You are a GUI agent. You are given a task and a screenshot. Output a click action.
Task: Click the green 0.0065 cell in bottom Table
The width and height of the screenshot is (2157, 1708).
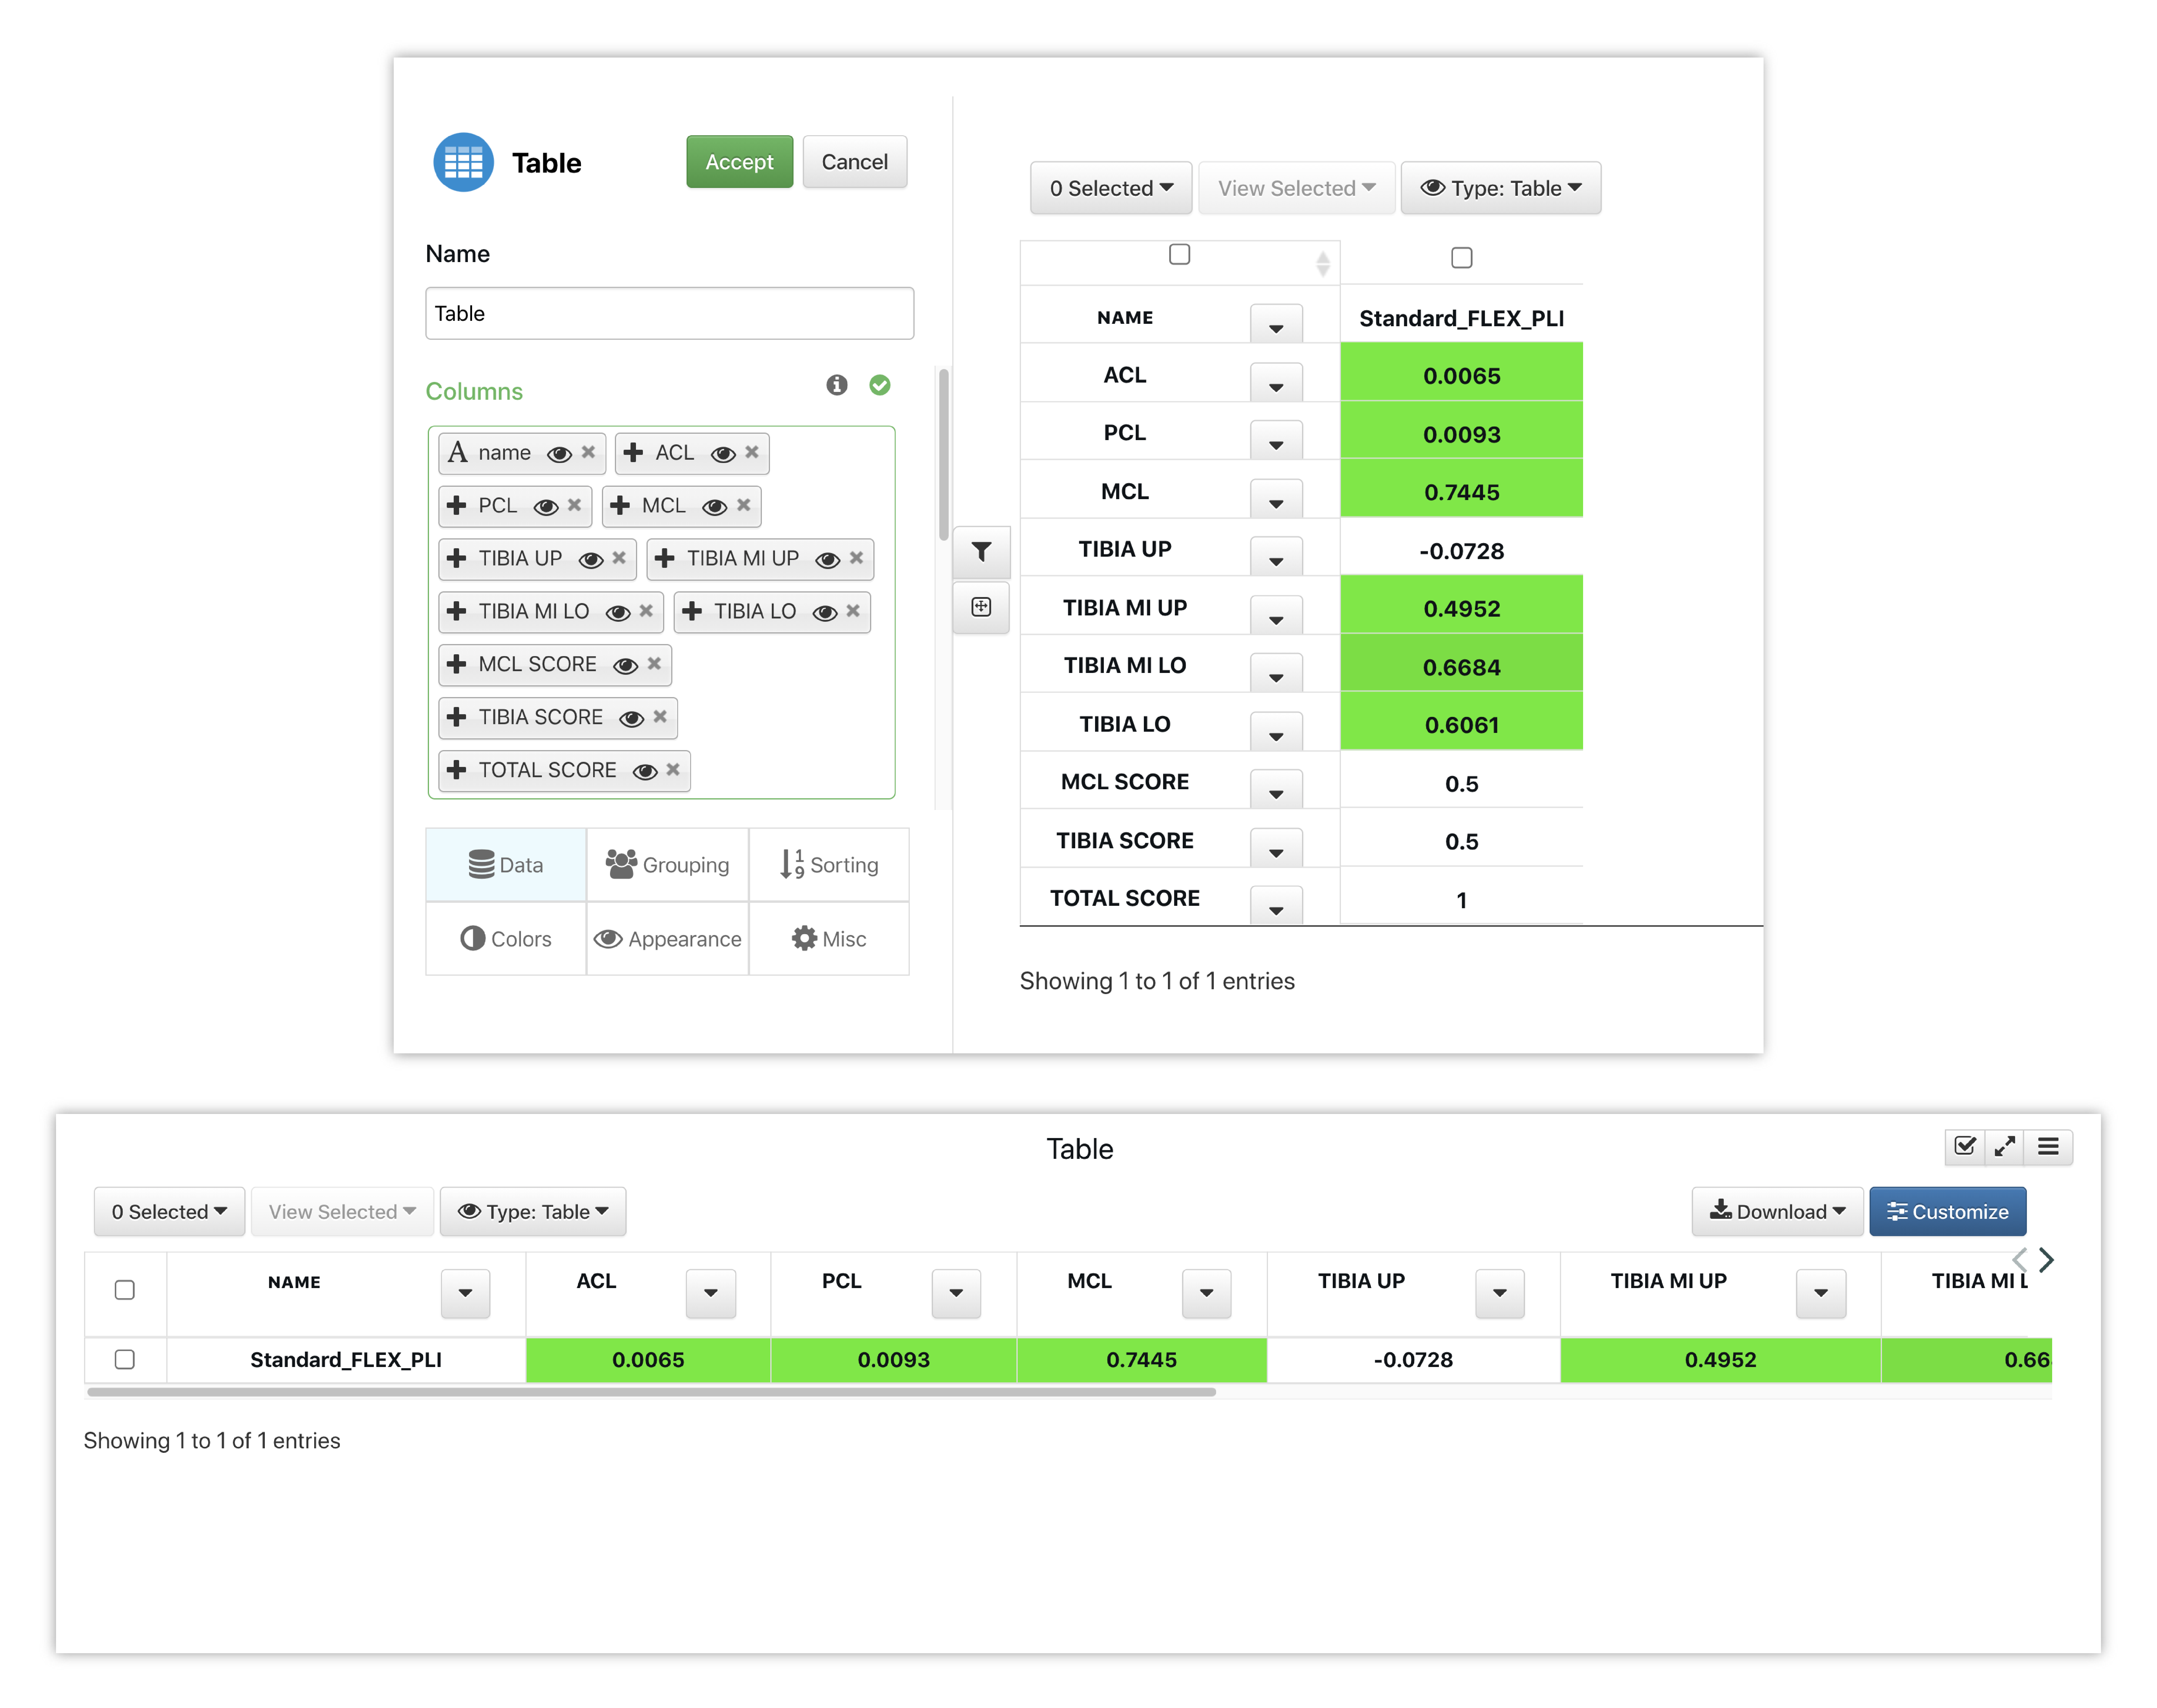click(x=648, y=1360)
